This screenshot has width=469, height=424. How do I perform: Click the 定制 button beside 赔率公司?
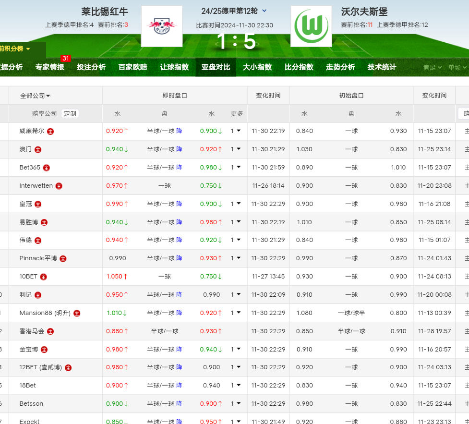coord(70,113)
